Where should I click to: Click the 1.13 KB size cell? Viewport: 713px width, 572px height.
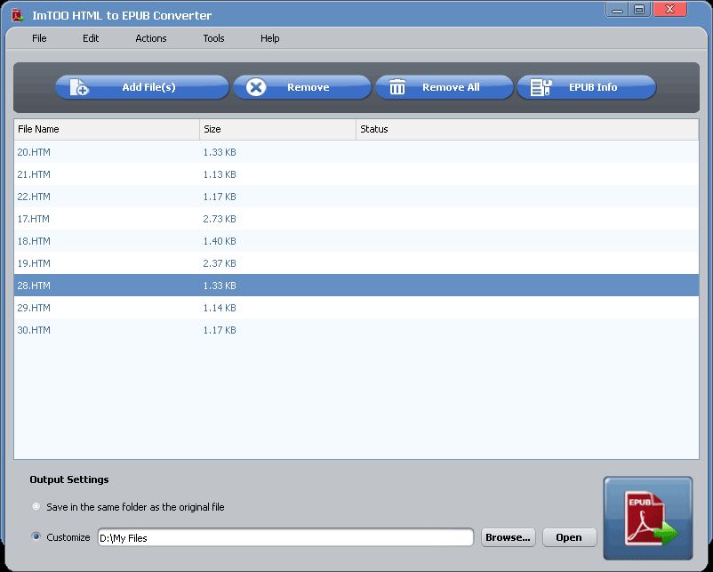220,174
